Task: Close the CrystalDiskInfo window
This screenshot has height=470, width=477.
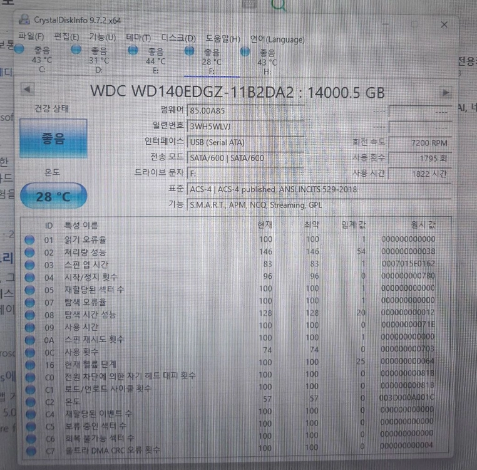Action: [444, 24]
